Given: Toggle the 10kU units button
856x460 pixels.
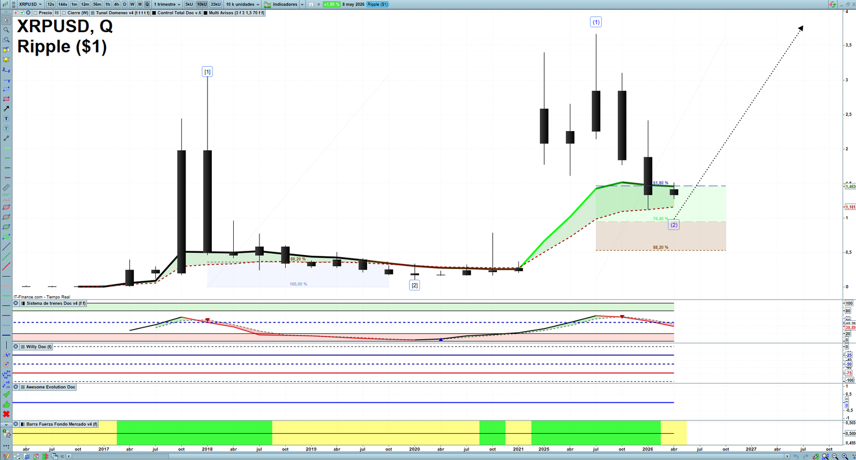Looking at the screenshot, I should 202,4.
